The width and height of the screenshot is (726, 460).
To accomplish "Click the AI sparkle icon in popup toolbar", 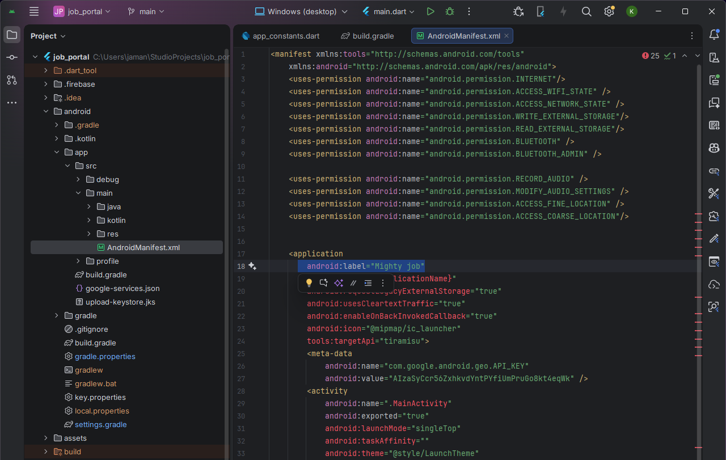I will point(339,282).
